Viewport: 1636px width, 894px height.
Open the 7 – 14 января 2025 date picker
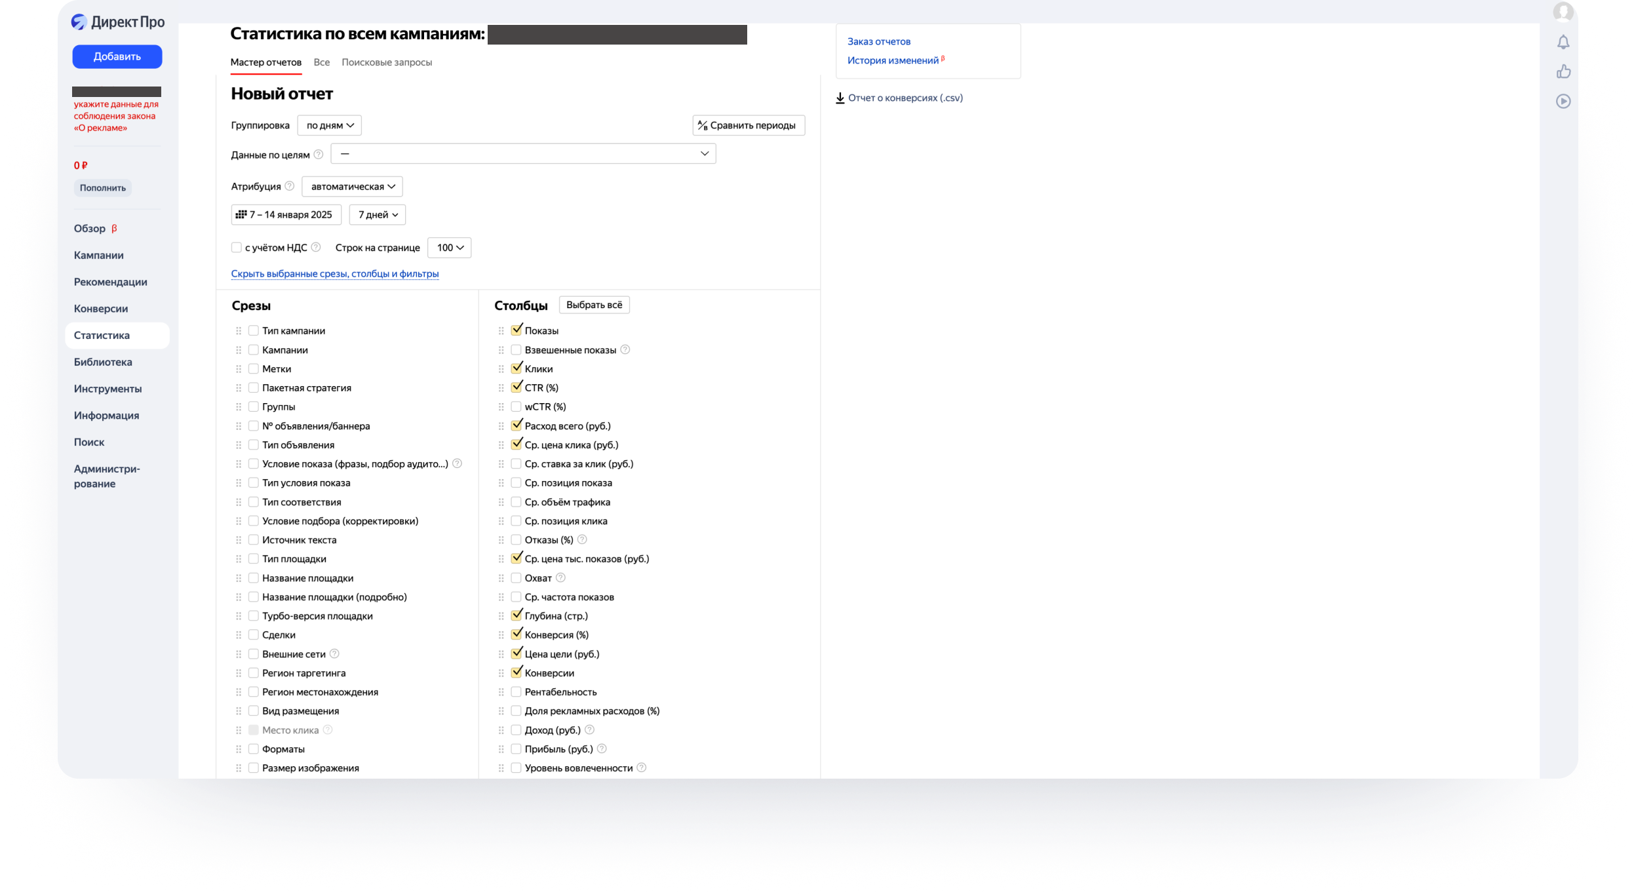click(x=286, y=215)
